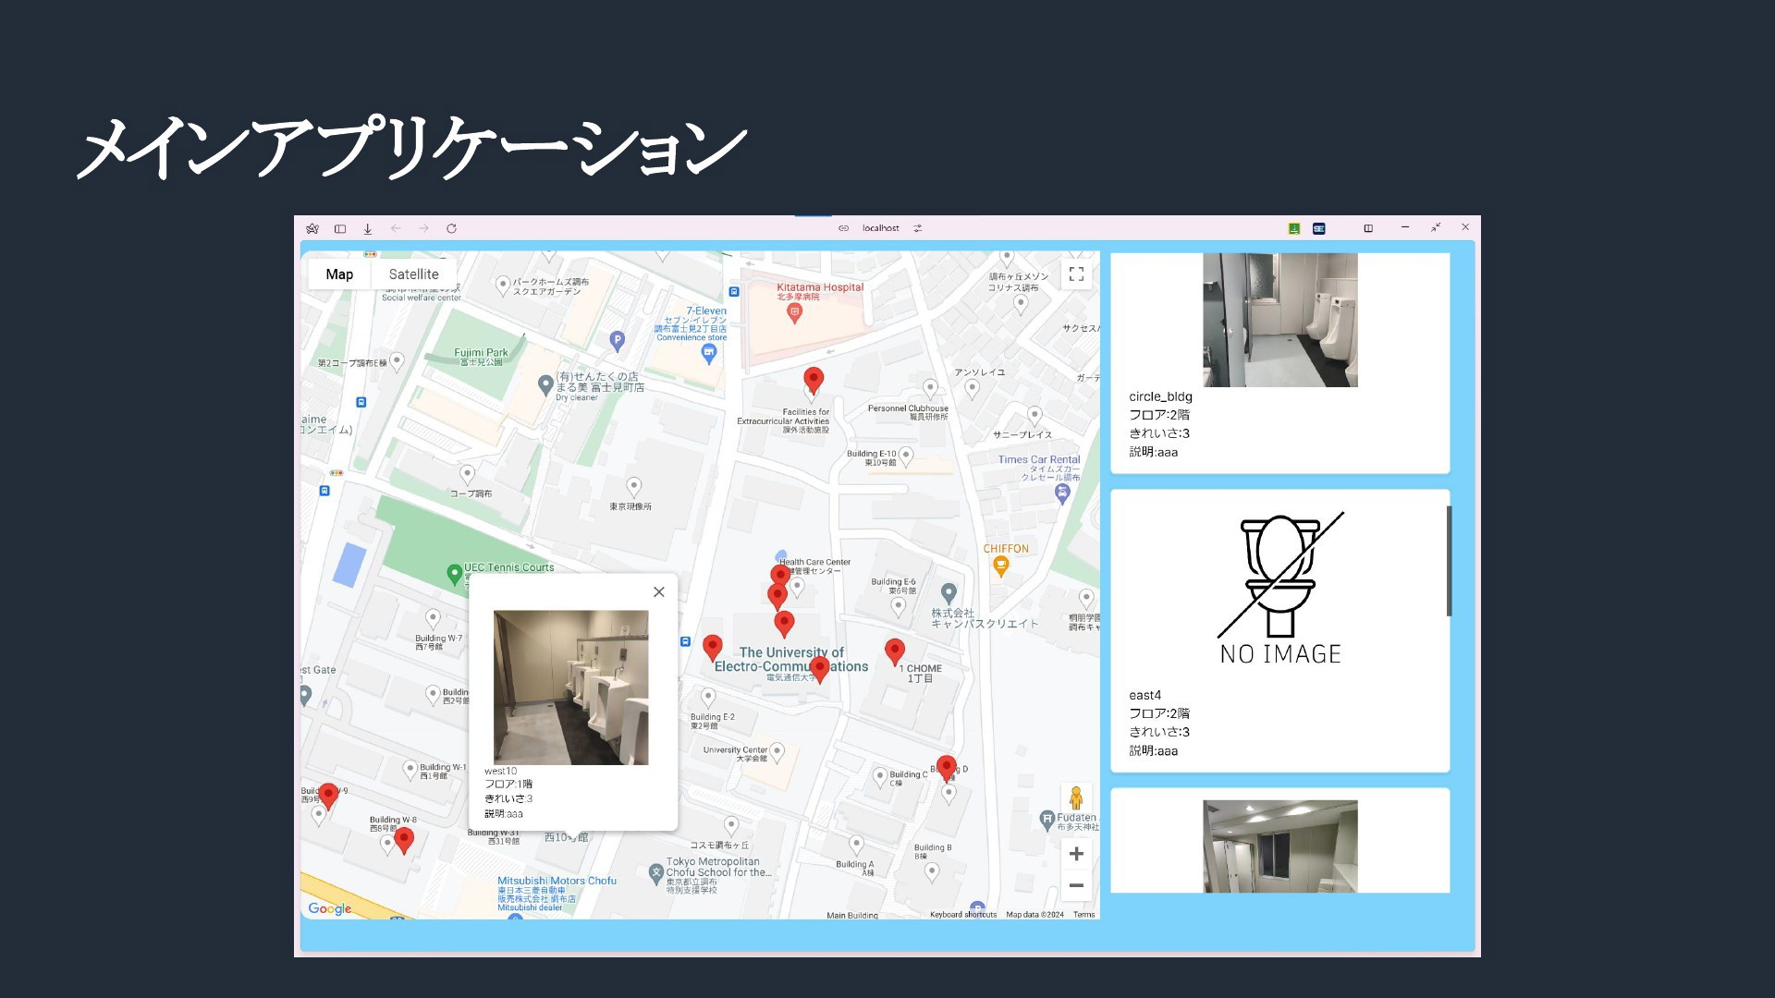This screenshot has width=1775, height=998.
Task: Click the Google logo on the map
Action: (330, 908)
